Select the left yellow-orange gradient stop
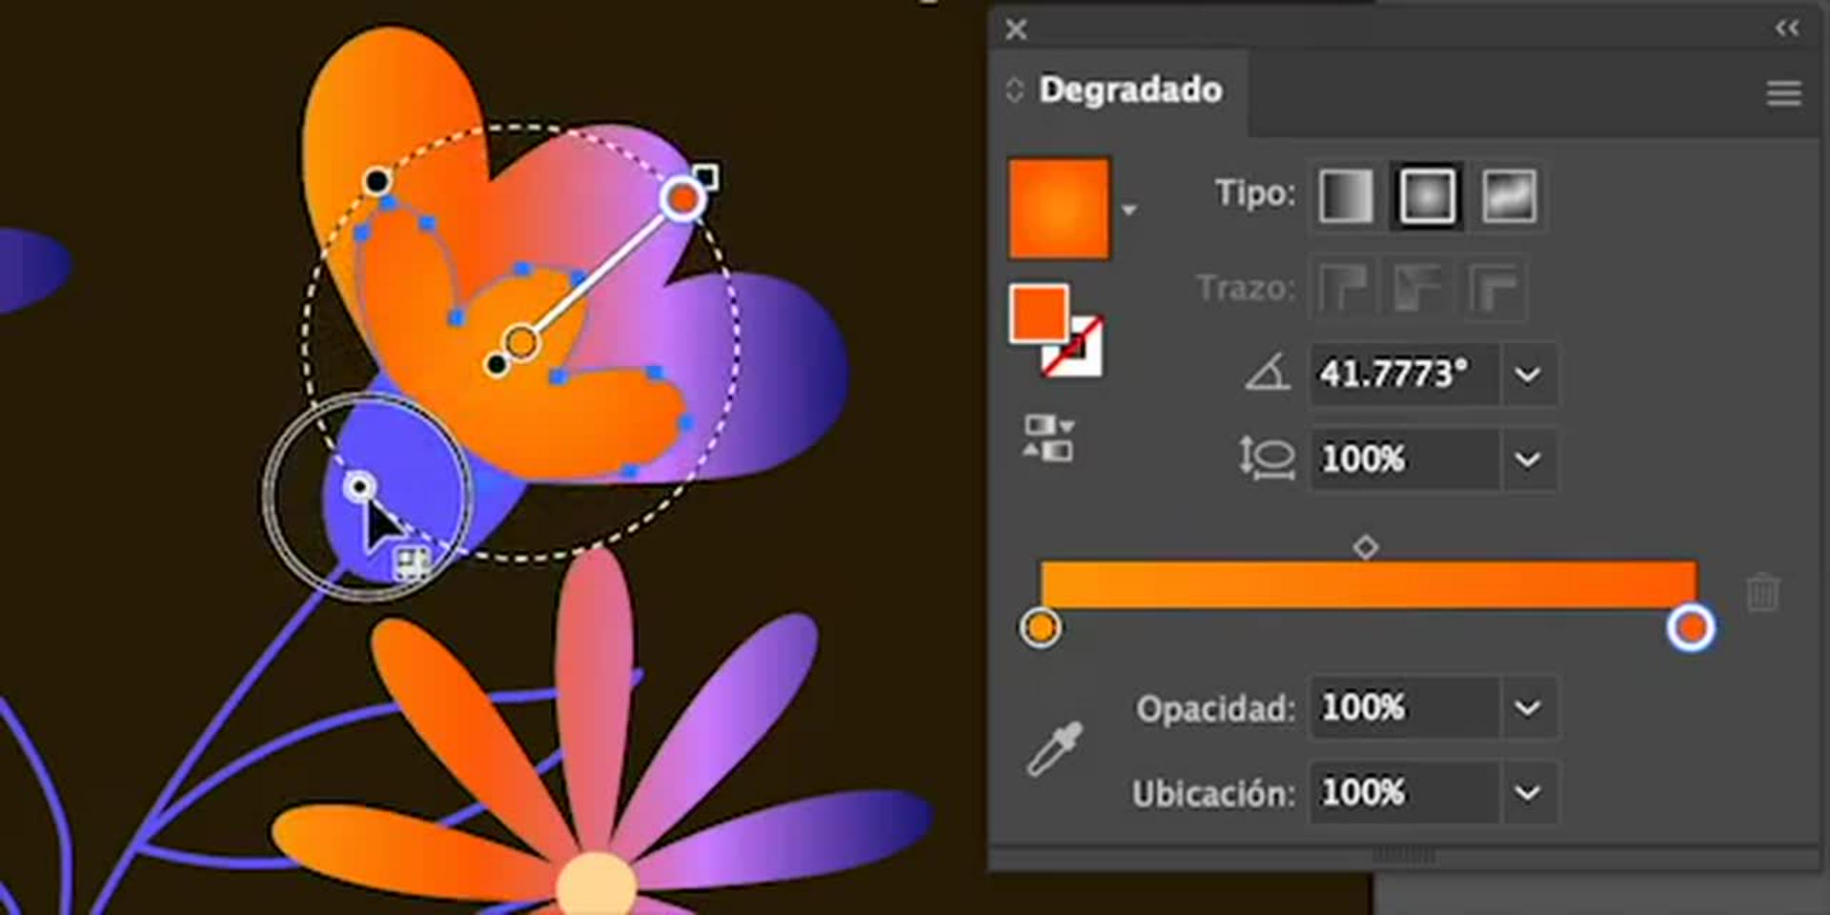Screen dimensions: 1830x915 click(x=1040, y=628)
